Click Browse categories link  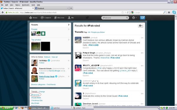tap(38, 84)
